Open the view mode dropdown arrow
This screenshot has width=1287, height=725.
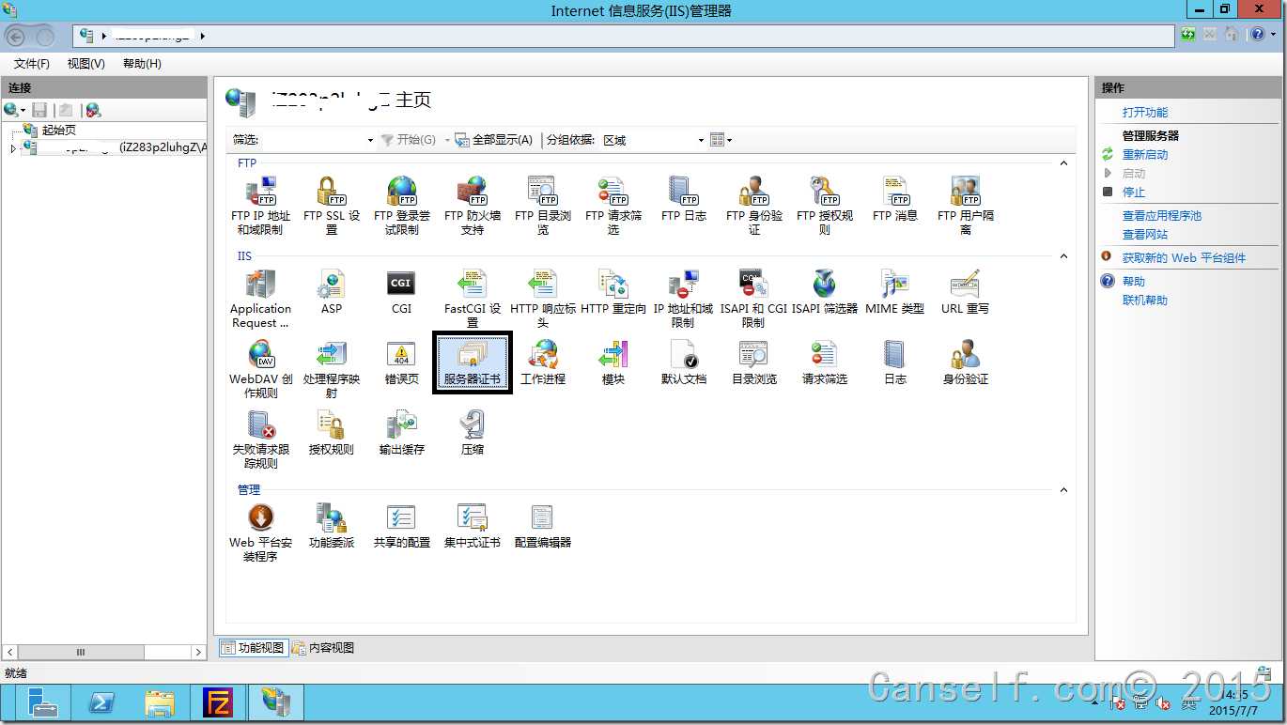(x=729, y=140)
